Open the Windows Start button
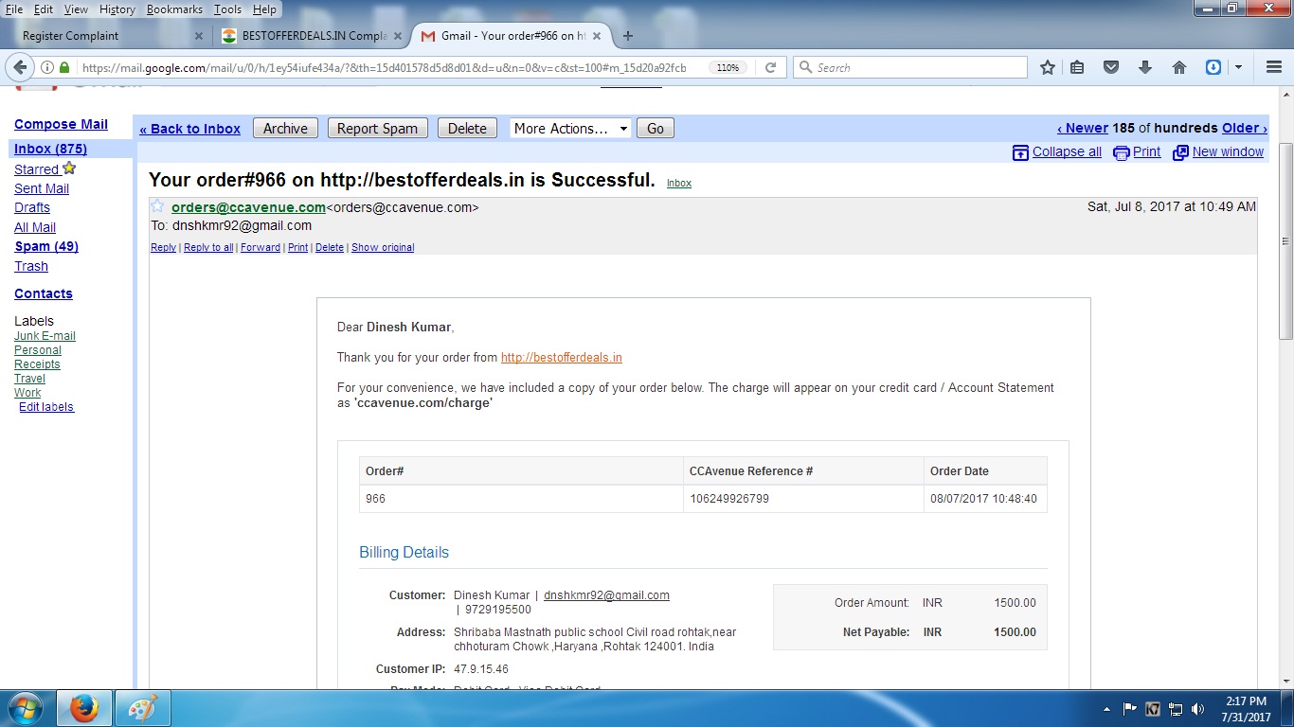 [x=25, y=708]
